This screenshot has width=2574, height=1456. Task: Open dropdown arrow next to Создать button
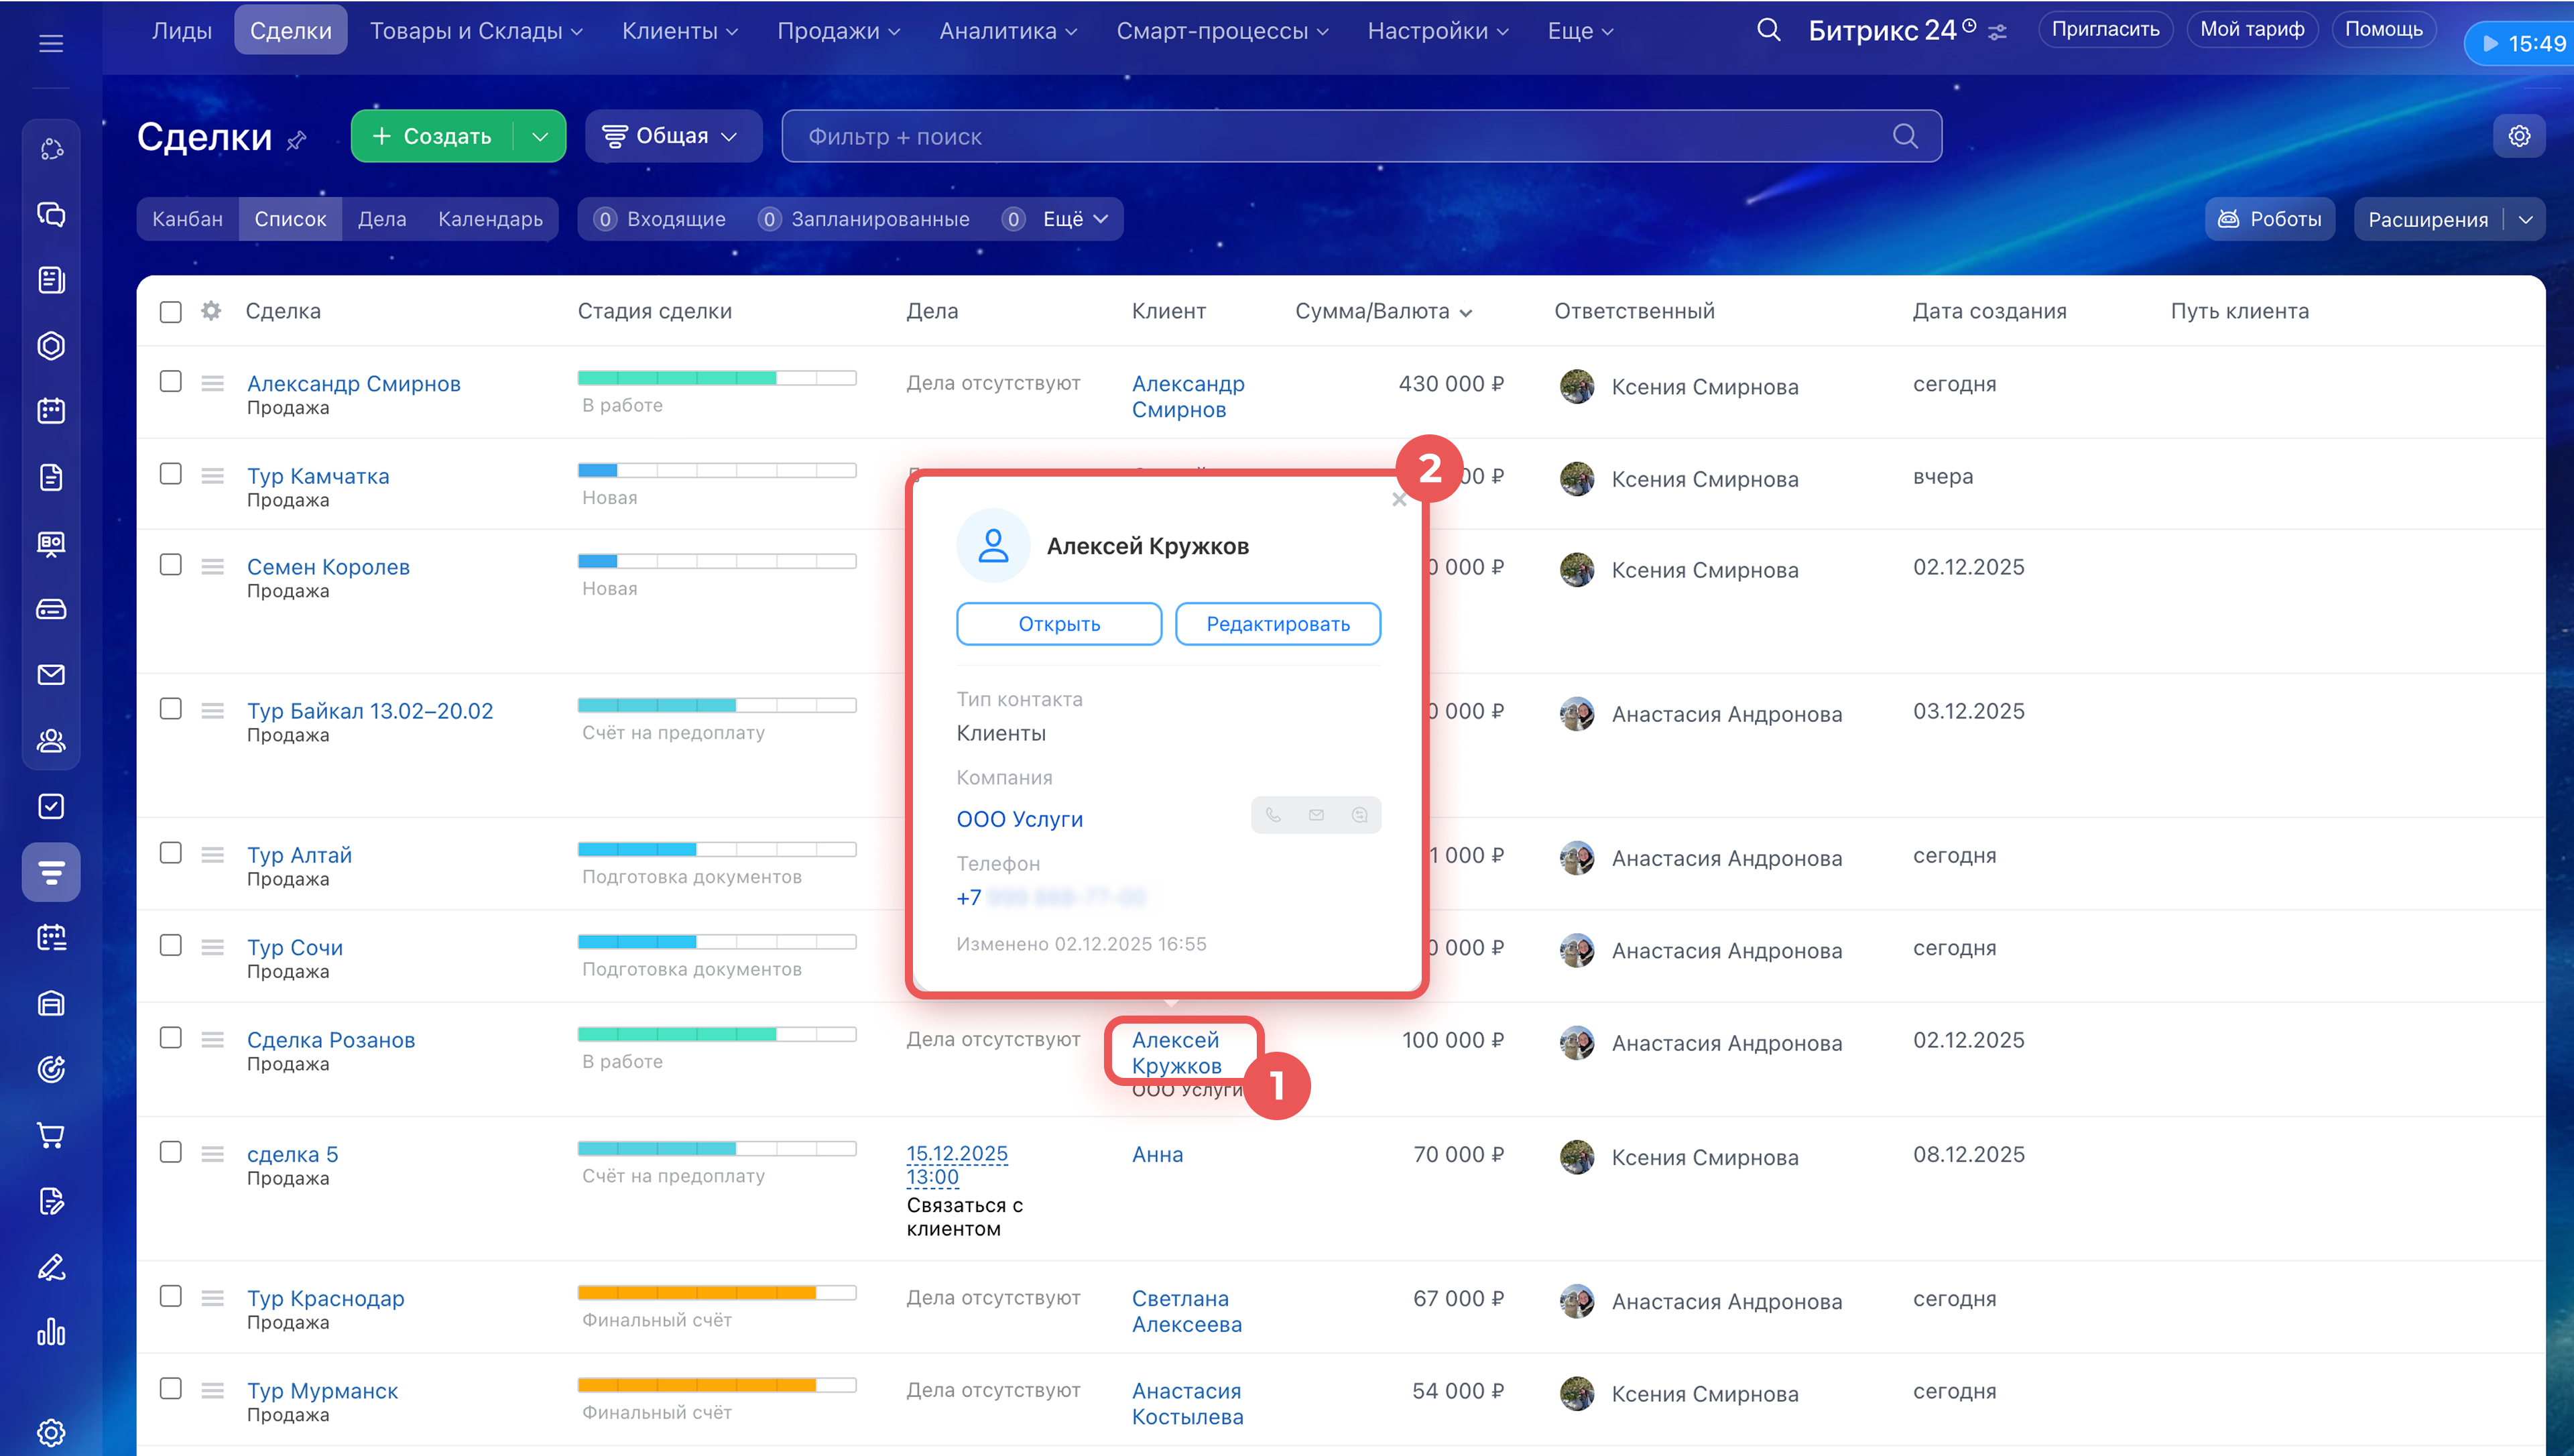[540, 136]
